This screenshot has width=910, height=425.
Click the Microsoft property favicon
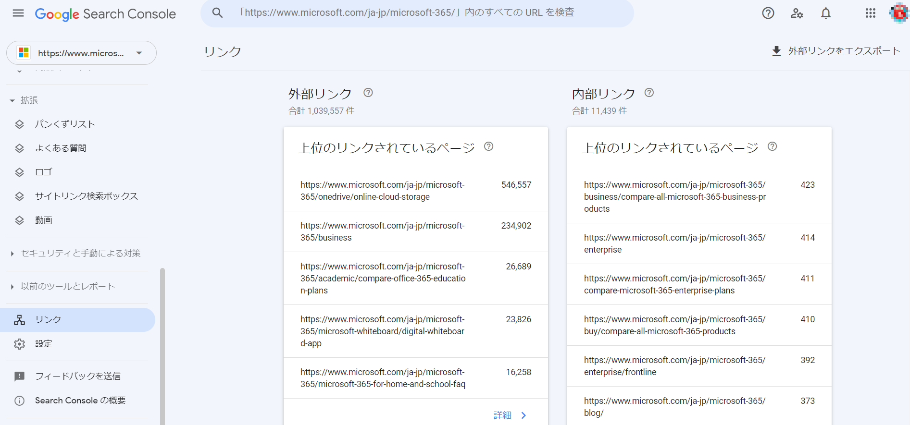(x=24, y=52)
